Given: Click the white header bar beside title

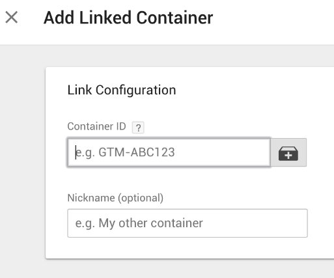Looking at the screenshot, I should [273, 21].
